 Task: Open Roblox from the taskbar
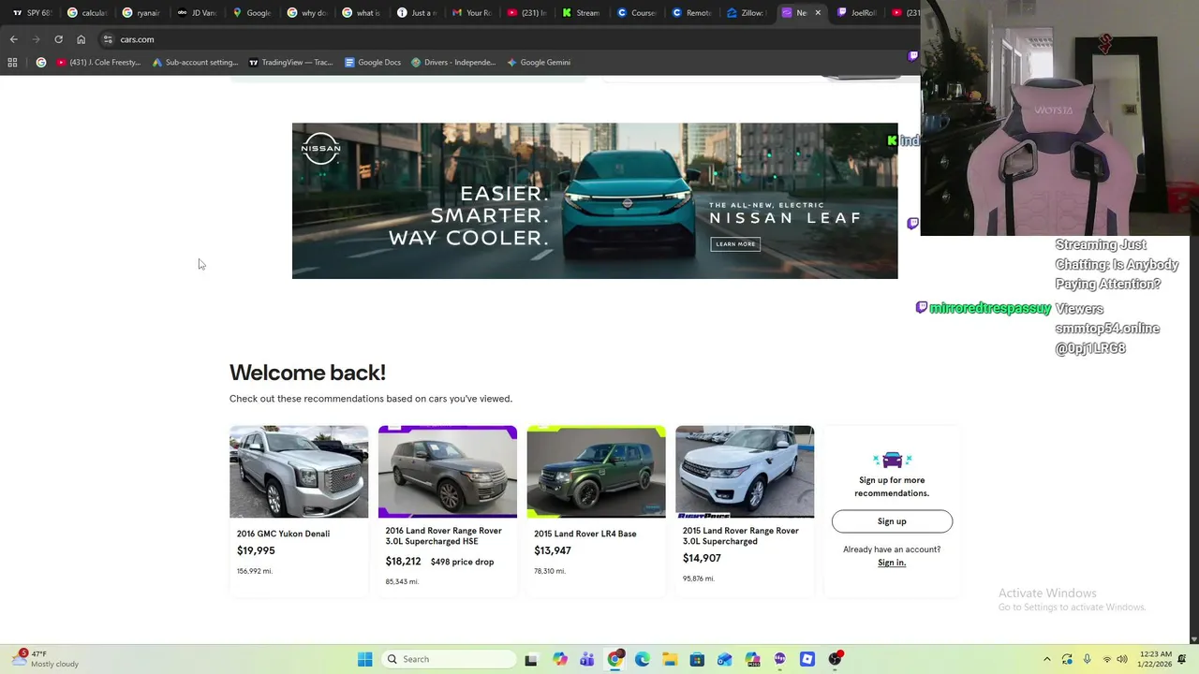pyautogui.click(x=807, y=659)
